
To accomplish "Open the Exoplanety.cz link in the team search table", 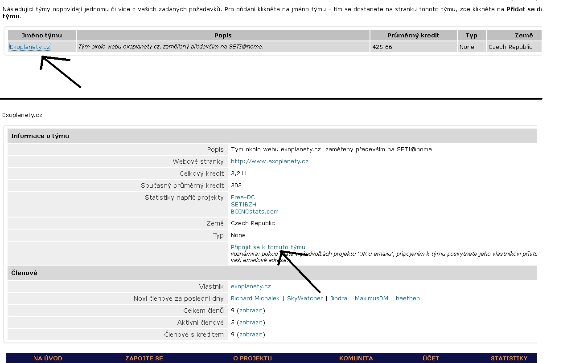I will (x=30, y=47).
